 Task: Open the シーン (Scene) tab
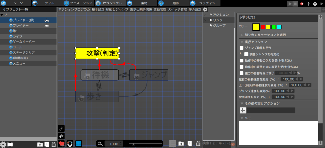click(x=16, y=3)
